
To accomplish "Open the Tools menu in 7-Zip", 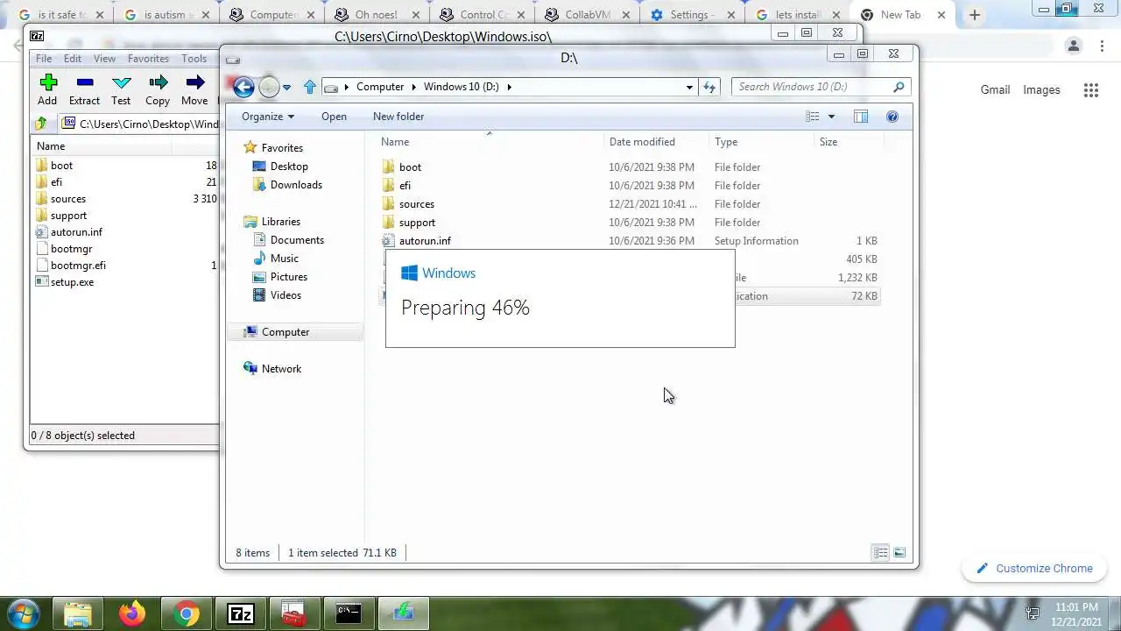I will [x=194, y=59].
